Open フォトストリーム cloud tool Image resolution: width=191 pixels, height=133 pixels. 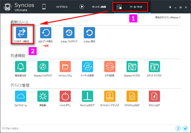point(21,96)
